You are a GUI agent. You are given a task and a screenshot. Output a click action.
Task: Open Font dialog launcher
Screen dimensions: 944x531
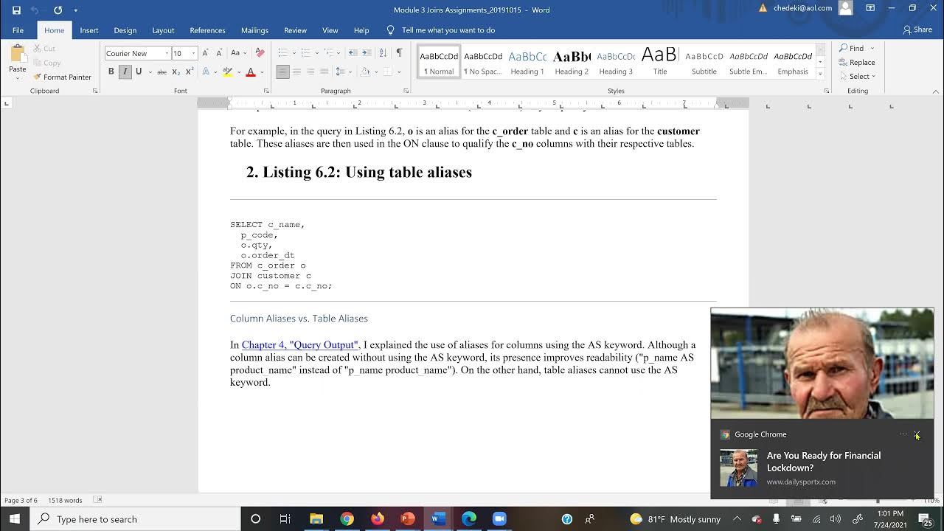(266, 91)
